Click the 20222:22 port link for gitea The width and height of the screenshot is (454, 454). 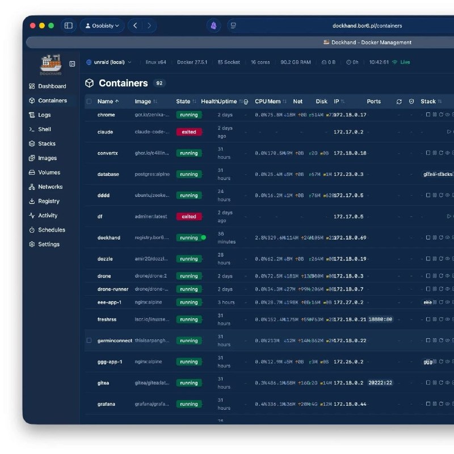[x=380, y=382]
